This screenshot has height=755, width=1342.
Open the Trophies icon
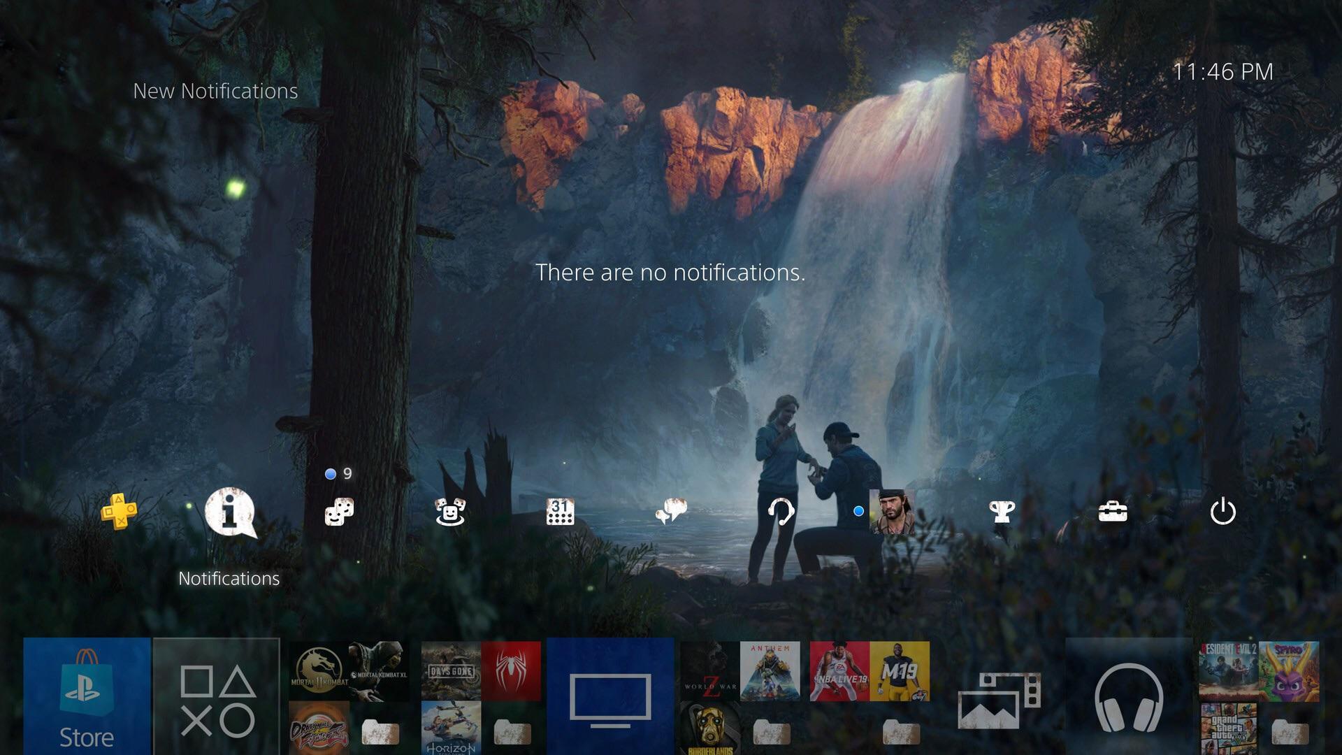[x=1002, y=512]
